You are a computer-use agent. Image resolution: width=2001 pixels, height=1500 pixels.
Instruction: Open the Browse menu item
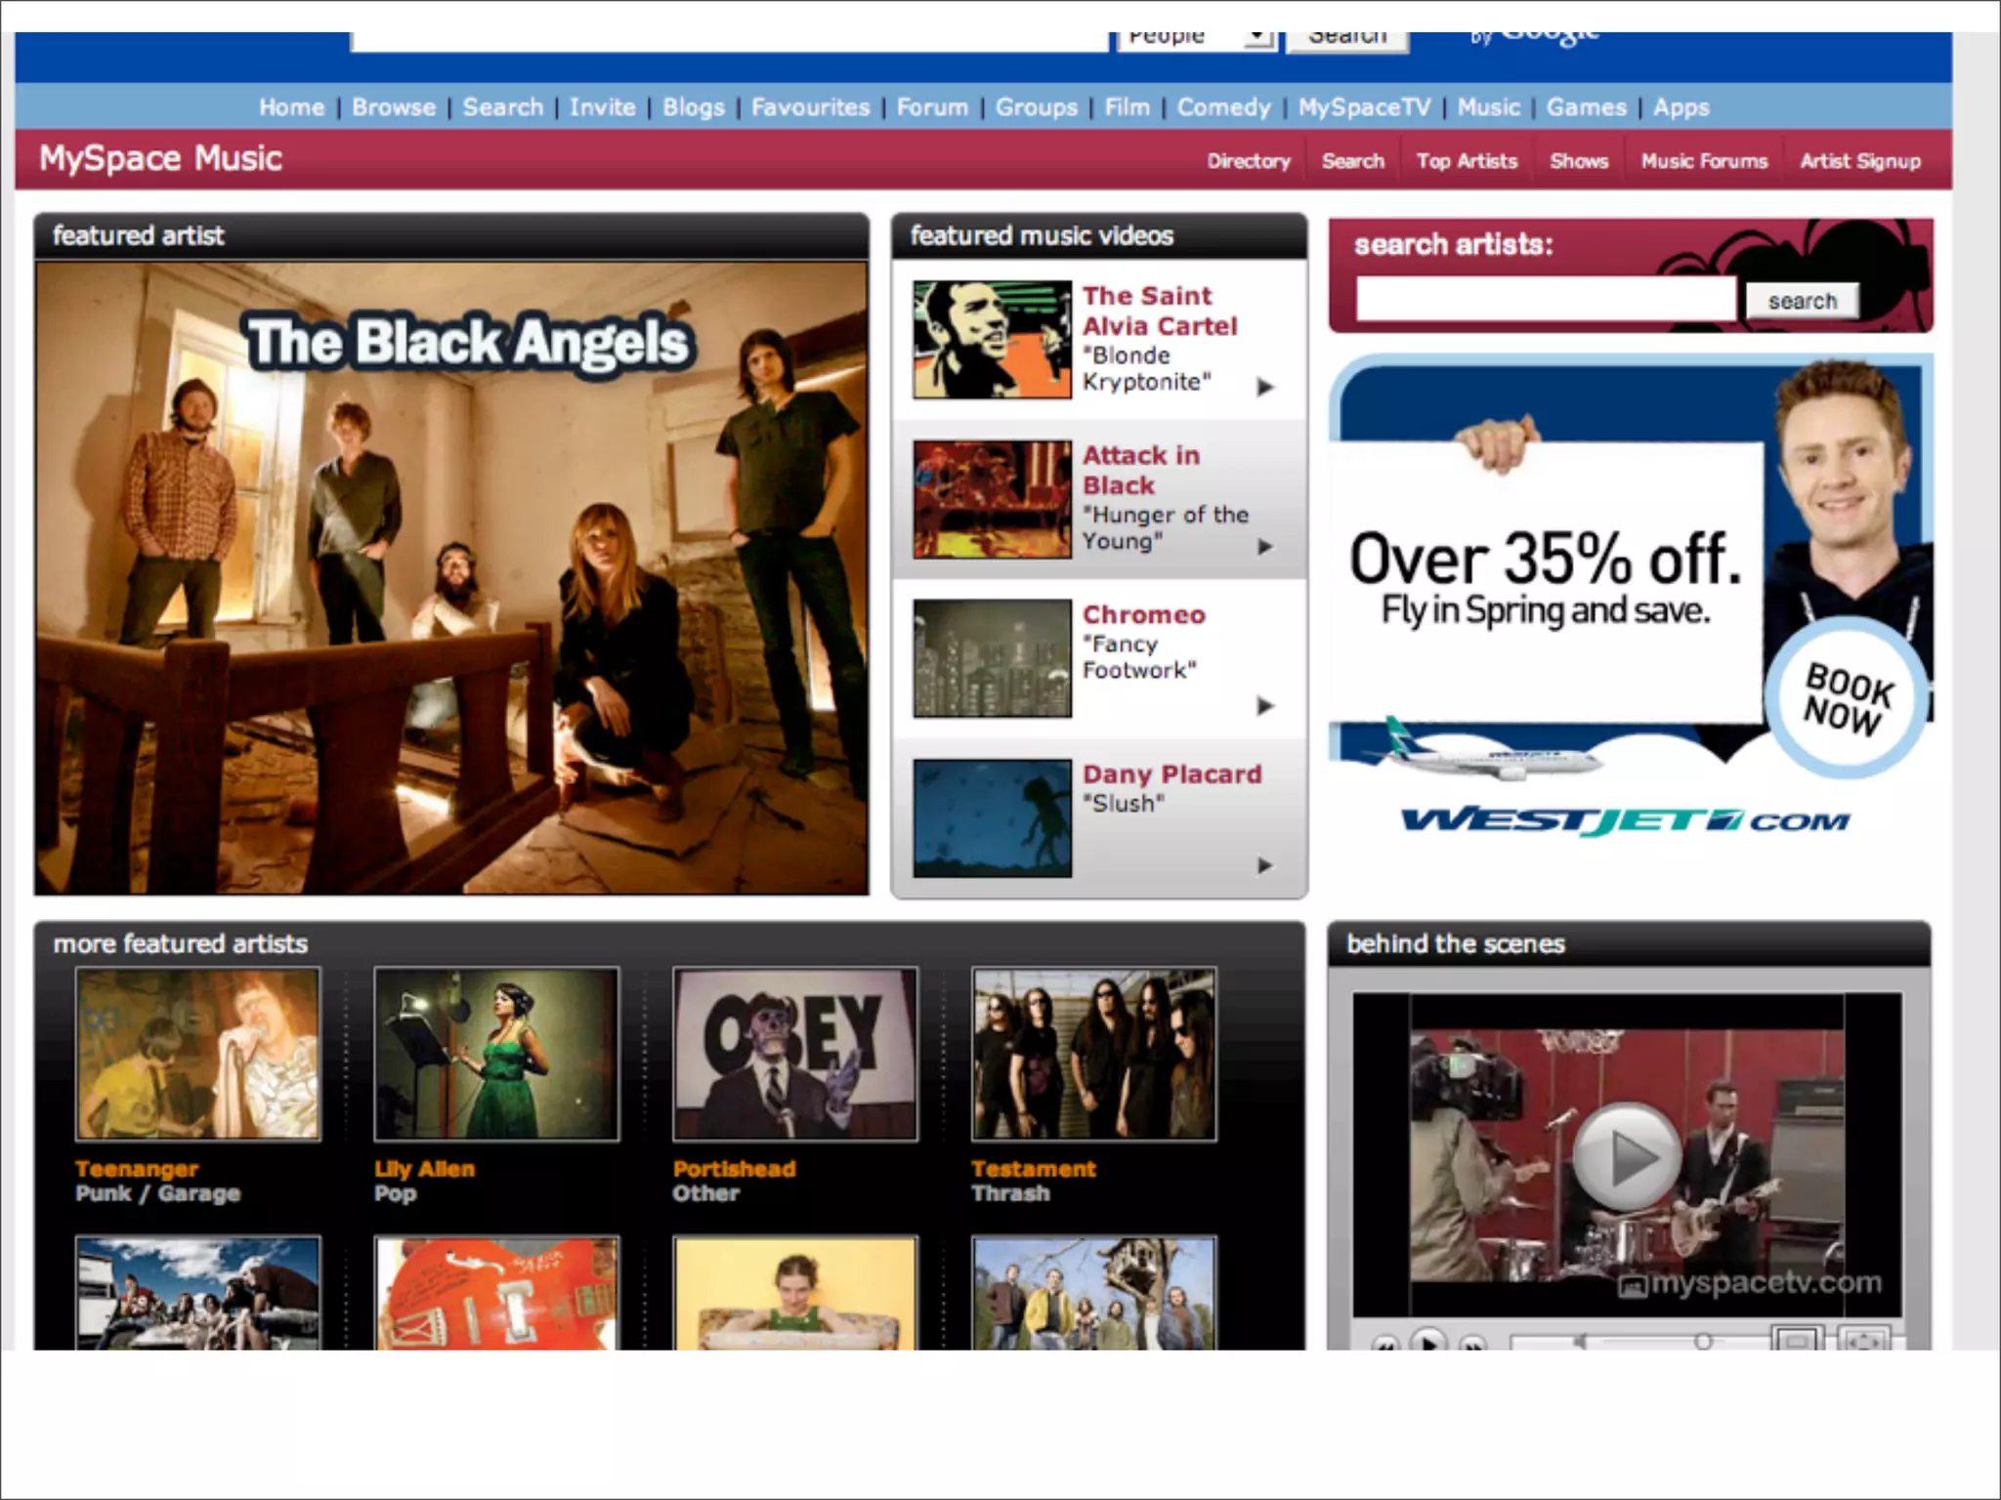pos(394,107)
